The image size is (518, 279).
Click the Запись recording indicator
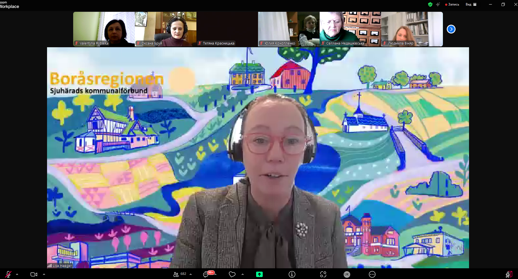452,4
